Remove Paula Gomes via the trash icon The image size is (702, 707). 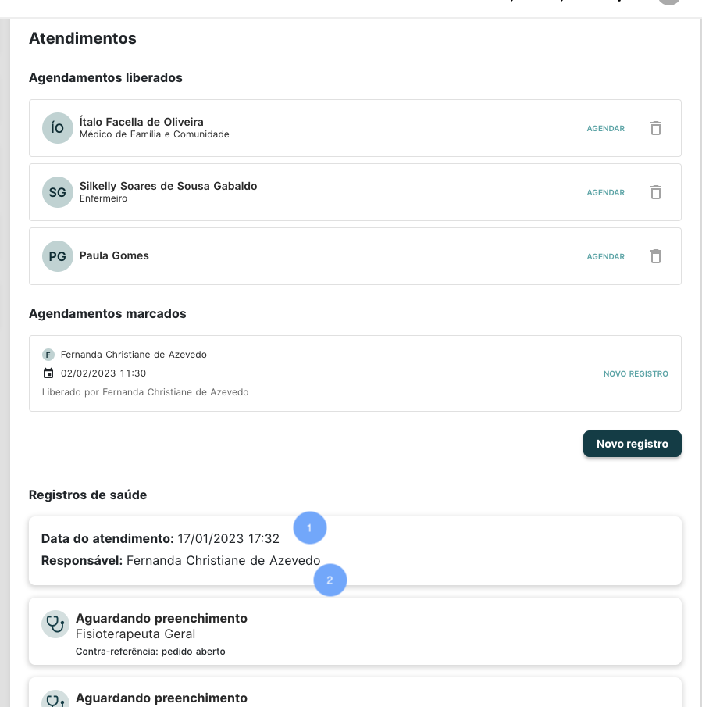click(655, 256)
